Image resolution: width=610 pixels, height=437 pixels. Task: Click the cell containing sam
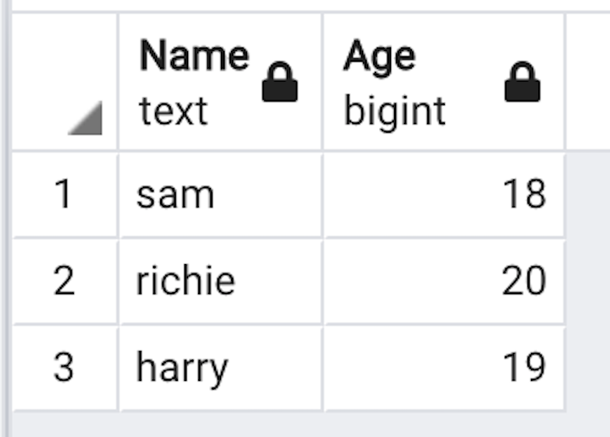coord(175,194)
